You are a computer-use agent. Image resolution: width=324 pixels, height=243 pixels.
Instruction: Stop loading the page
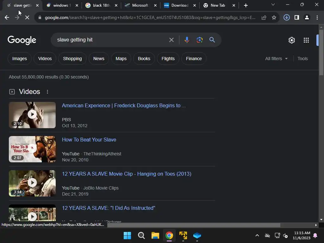27,18
